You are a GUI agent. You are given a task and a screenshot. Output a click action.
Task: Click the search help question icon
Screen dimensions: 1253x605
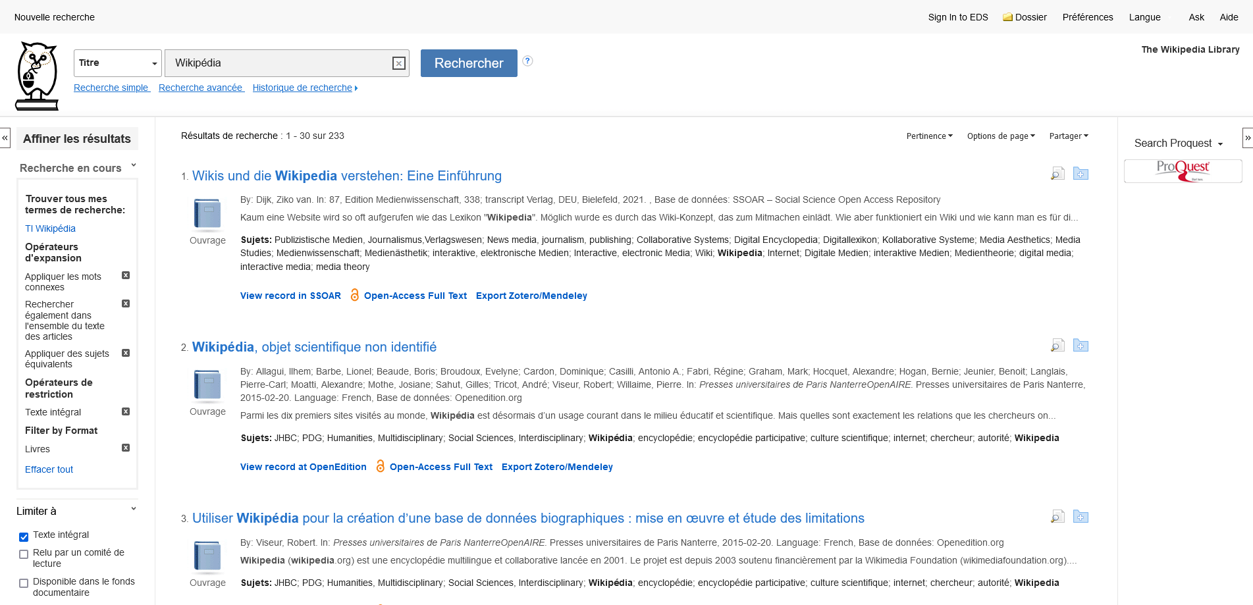(527, 61)
